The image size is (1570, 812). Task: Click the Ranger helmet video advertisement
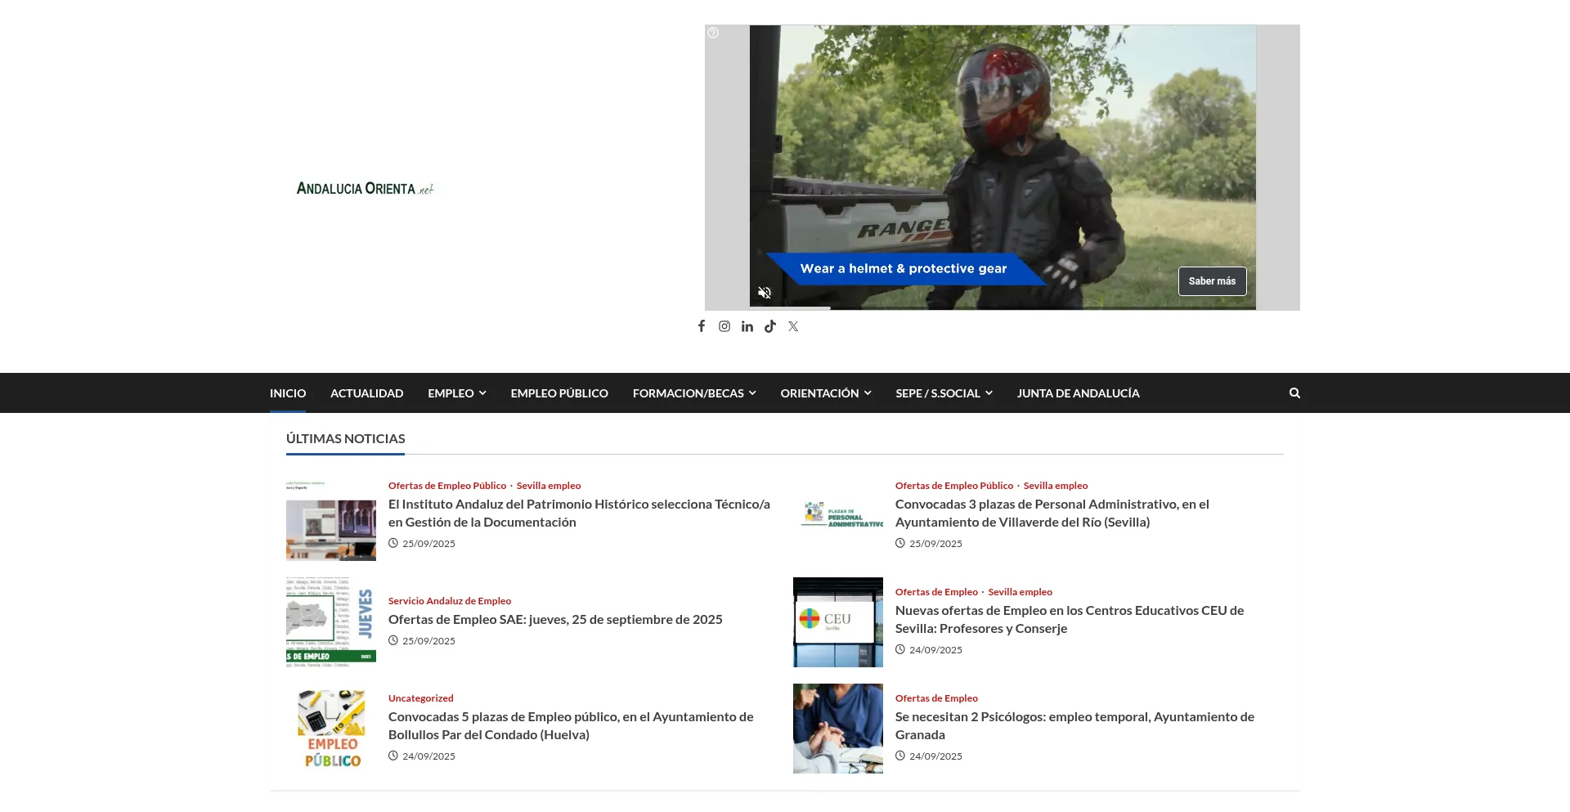pyautogui.click(x=1003, y=167)
